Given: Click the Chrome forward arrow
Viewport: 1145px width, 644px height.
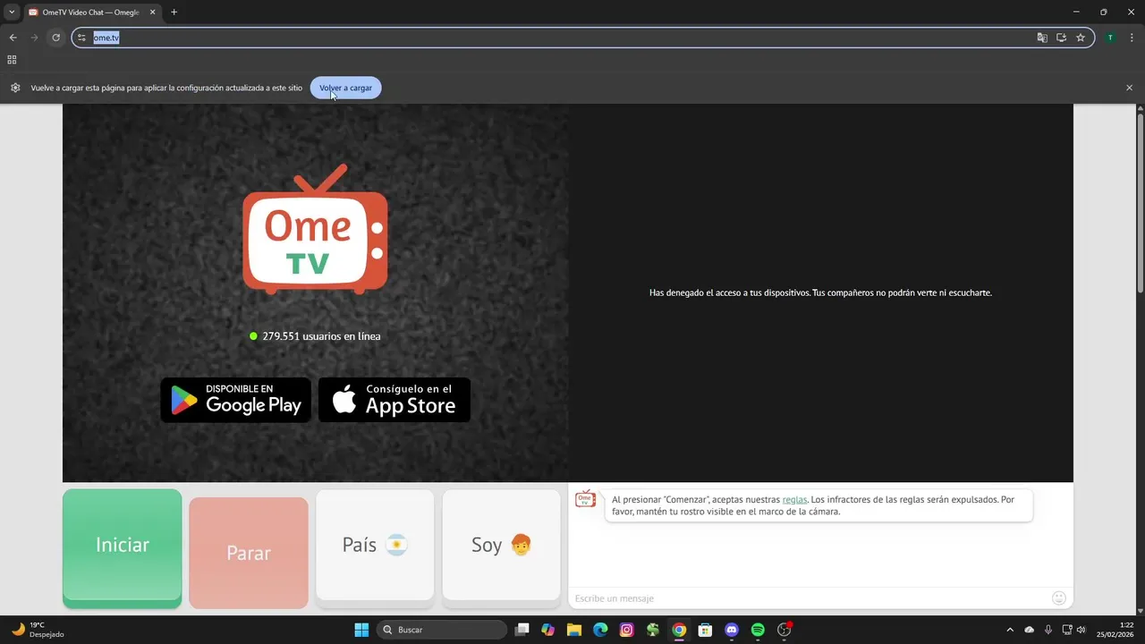Looking at the screenshot, I should pyautogui.click(x=34, y=38).
